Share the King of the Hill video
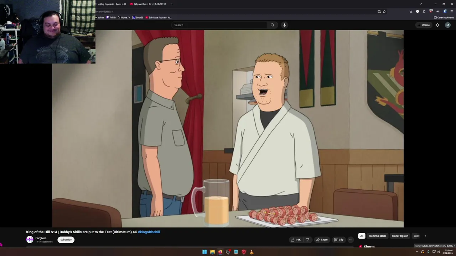The height and width of the screenshot is (256, 456). click(x=322, y=240)
